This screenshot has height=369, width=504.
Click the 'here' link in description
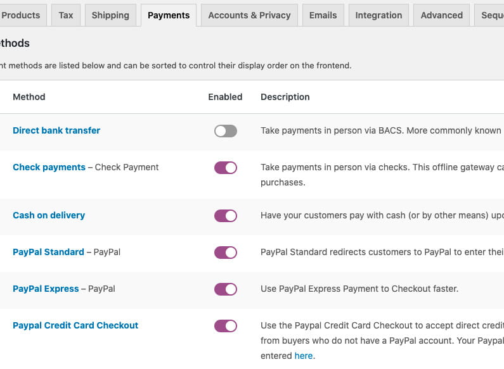pyautogui.click(x=304, y=356)
